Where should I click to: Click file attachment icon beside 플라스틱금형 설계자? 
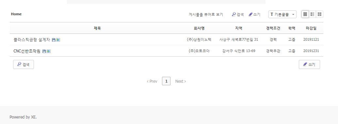(54, 40)
